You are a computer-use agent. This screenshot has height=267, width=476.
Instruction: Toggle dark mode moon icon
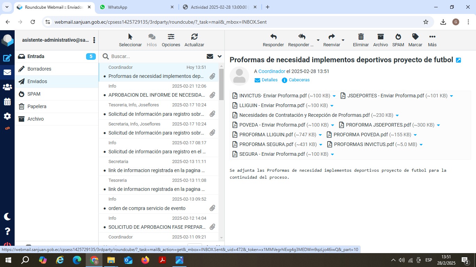coord(7,217)
